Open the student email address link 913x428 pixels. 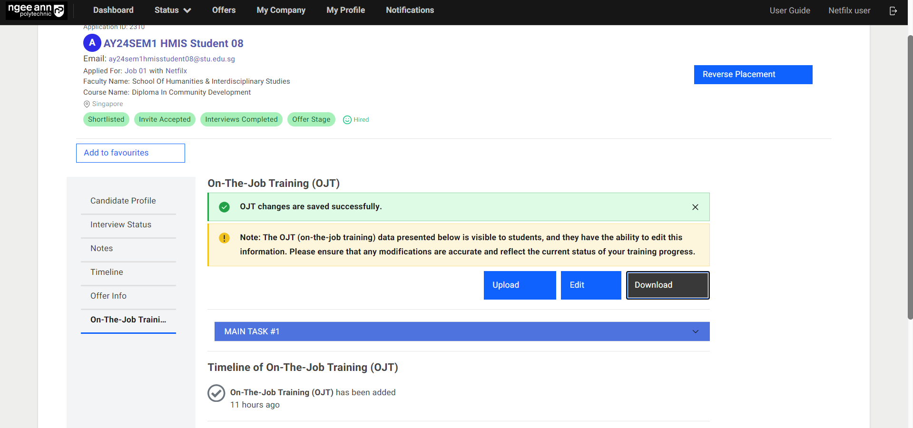tap(172, 59)
